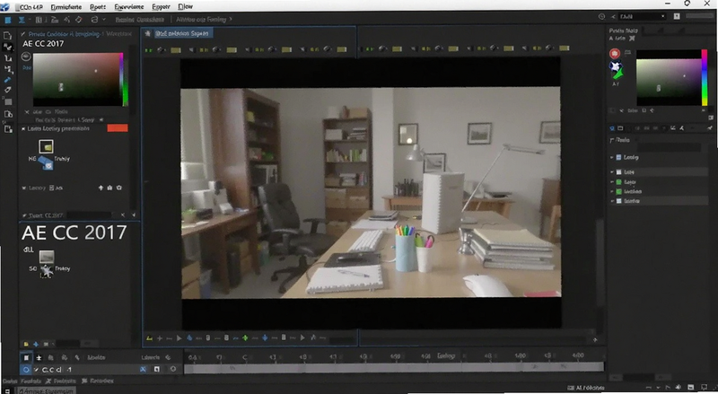Click the white square button beside the workspace dropdown
The image size is (718, 394).
[x=677, y=16]
